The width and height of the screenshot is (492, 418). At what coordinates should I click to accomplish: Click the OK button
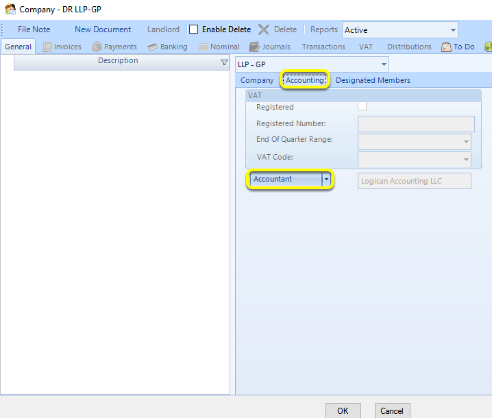coord(343,410)
